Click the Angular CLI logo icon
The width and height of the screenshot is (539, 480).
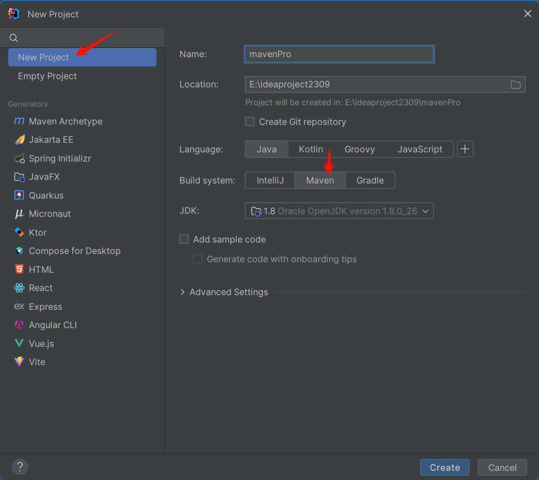19,324
